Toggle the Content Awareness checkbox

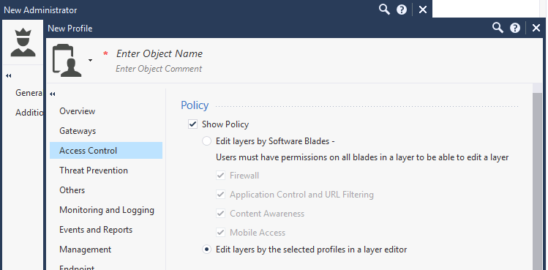[220, 214]
